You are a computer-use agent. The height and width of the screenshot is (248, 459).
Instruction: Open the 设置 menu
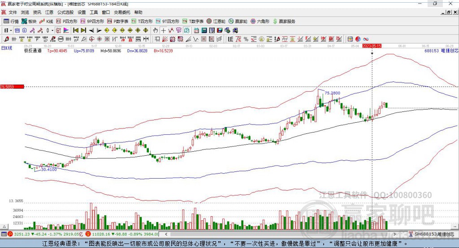(82, 12)
